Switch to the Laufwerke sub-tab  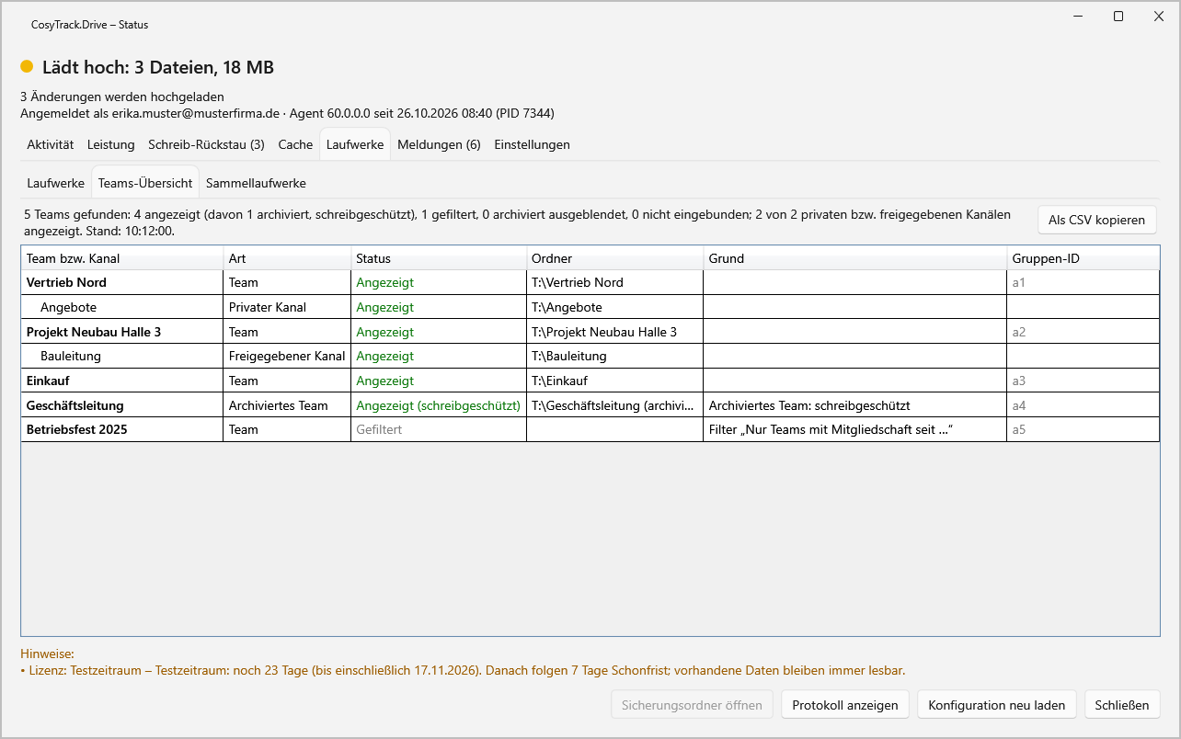(x=56, y=183)
